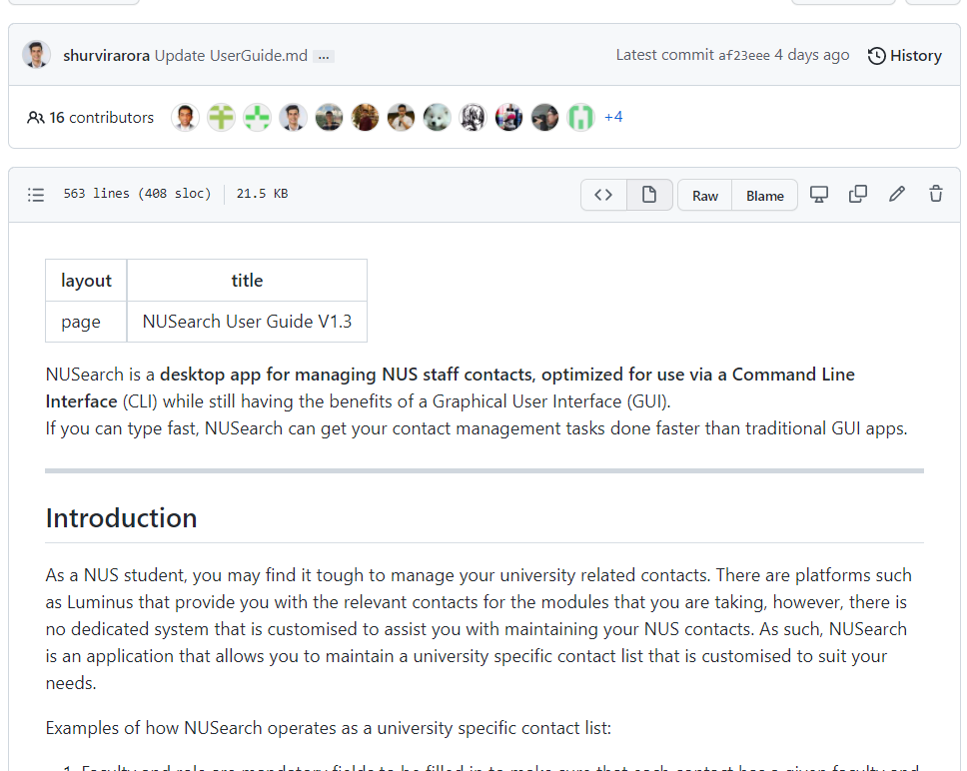Open the Blame view
Image resolution: width=967 pixels, height=771 pixels.
click(x=765, y=196)
